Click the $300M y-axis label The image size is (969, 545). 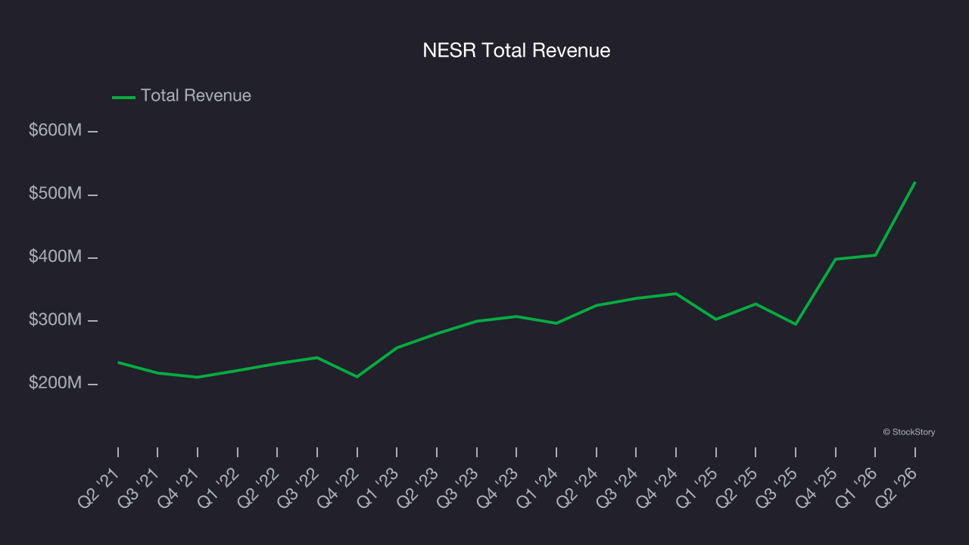55,319
